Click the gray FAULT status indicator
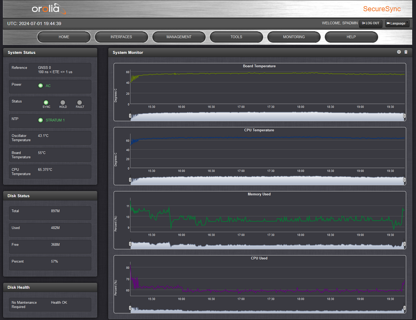Viewport: 416px width, 320px height. (x=79, y=103)
